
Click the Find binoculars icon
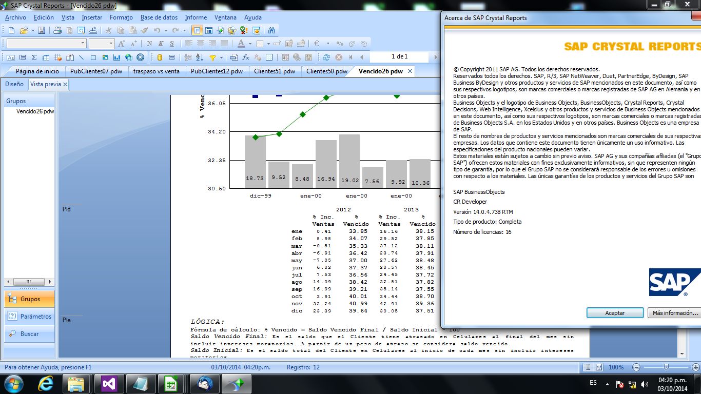271,30
